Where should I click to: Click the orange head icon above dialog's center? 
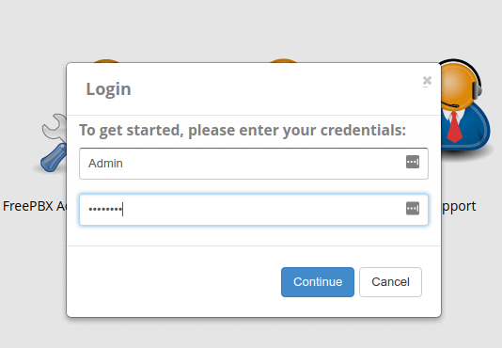283,61
